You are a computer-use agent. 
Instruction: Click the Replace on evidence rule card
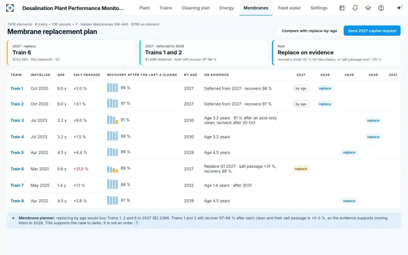coord(336,53)
